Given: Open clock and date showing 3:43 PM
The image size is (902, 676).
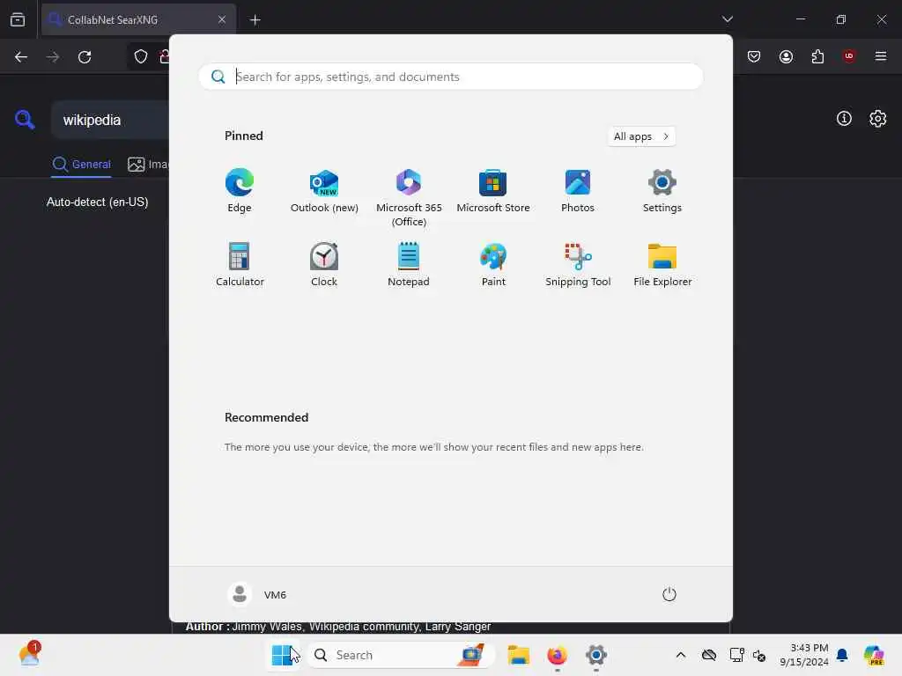Looking at the screenshot, I should pos(803,655).
